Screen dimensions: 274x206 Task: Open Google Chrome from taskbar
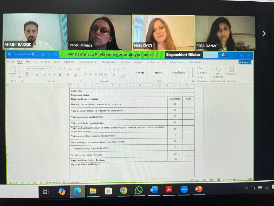pyautogui.click(x=123, y=190)
